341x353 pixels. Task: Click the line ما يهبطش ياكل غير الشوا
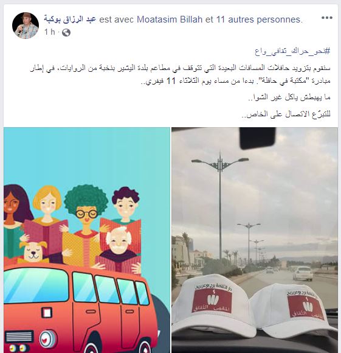point(289,97)
